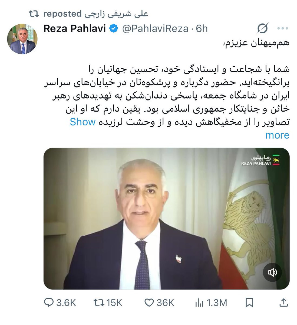297x325 pixels.
Task: Unmute the video with speaker icon
Action: (x=272, y=272)
